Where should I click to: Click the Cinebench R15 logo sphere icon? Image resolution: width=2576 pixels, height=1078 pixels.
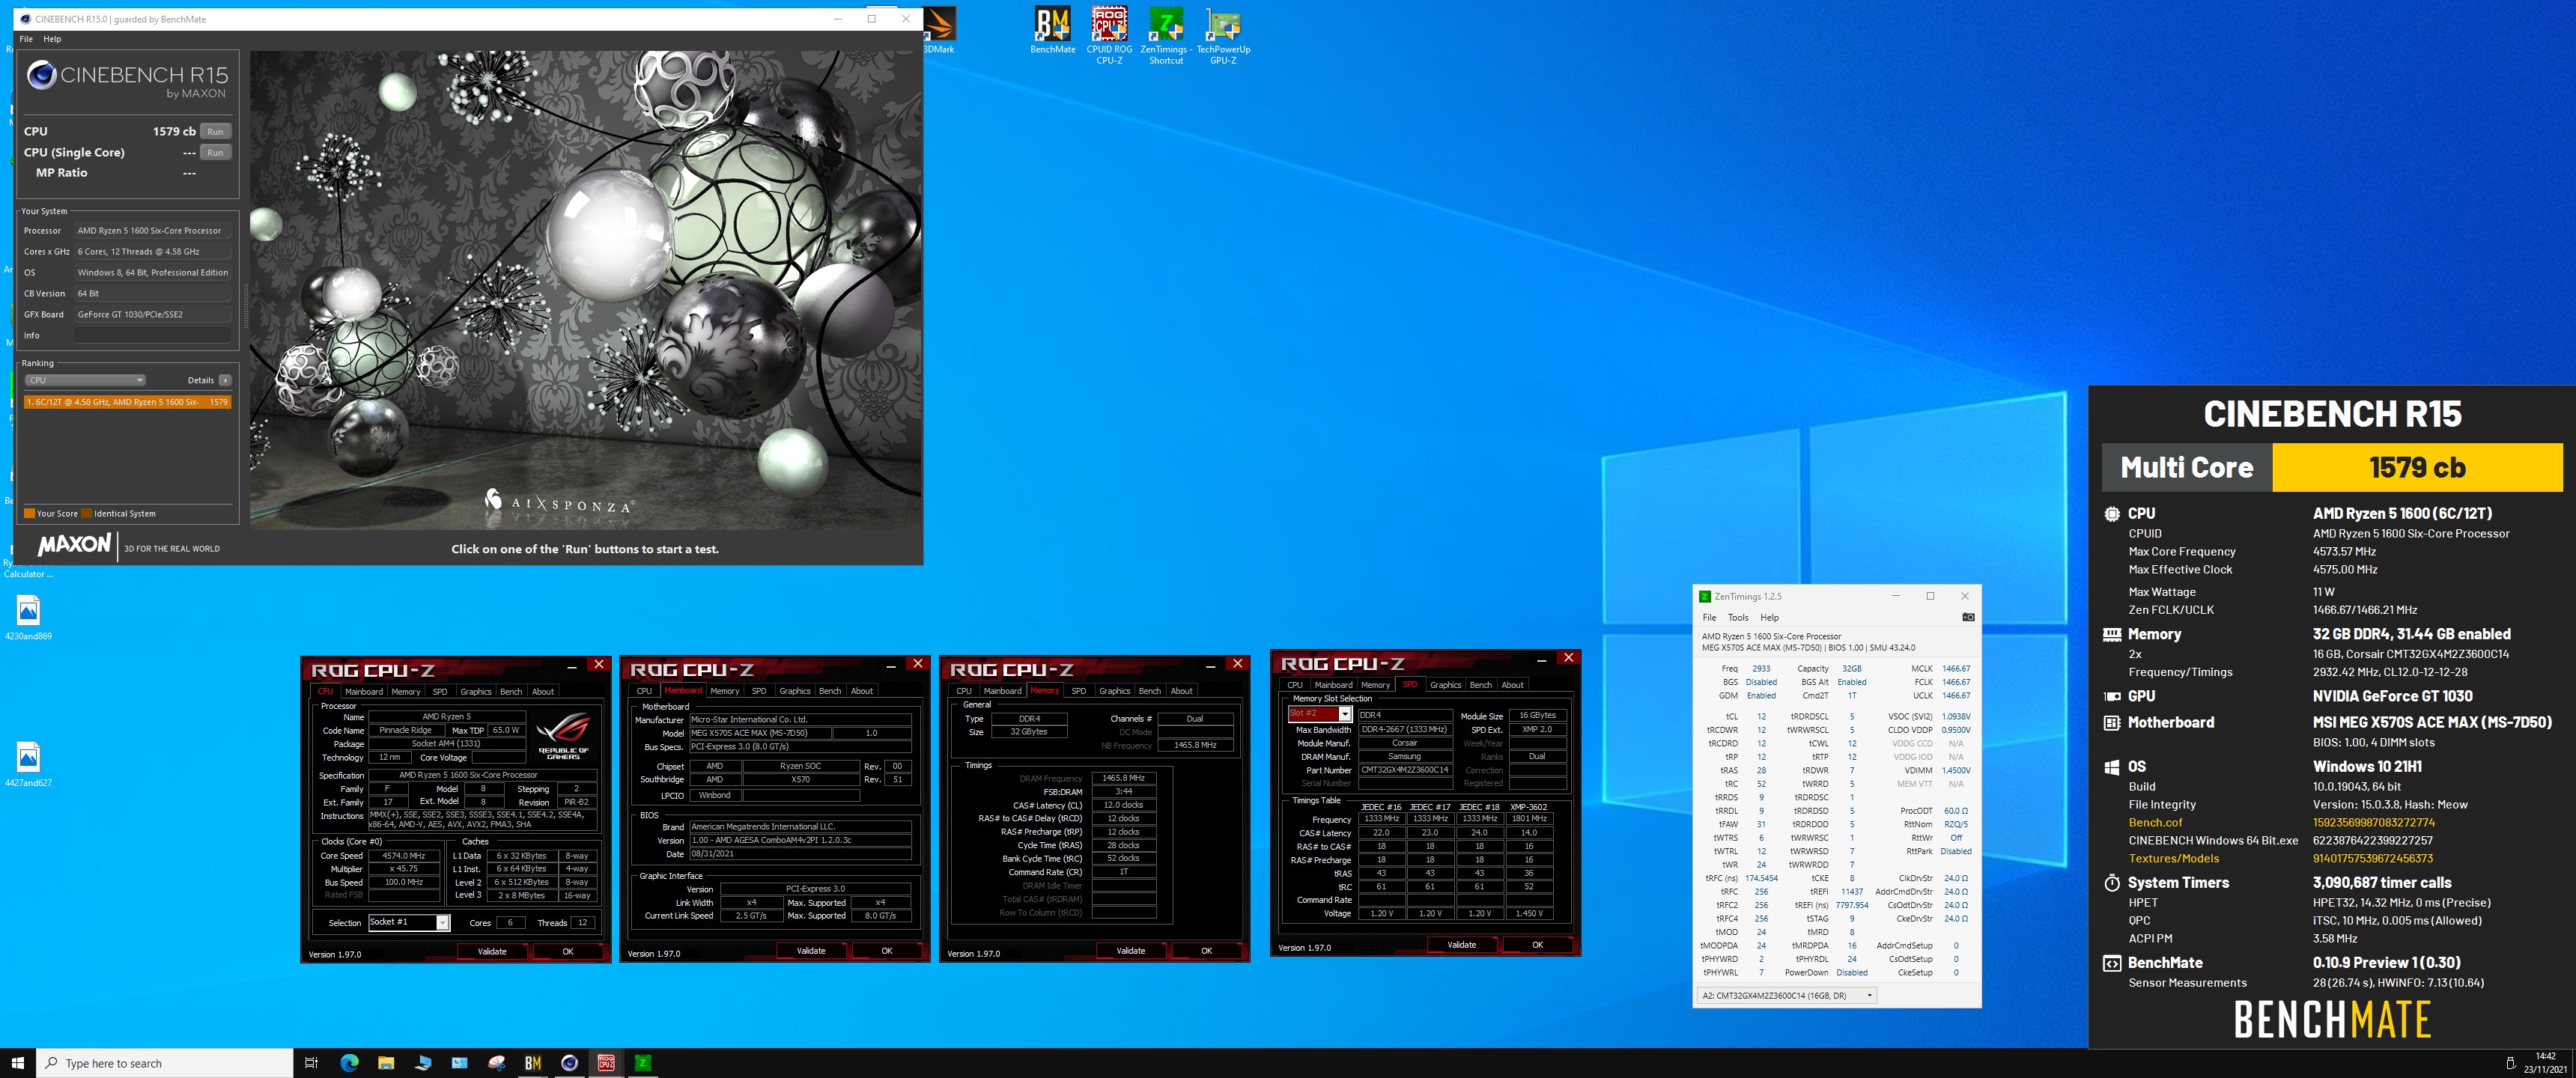click(x=41, y=75)
